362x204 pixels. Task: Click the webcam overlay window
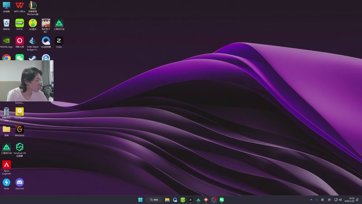[x=27, y=81]
